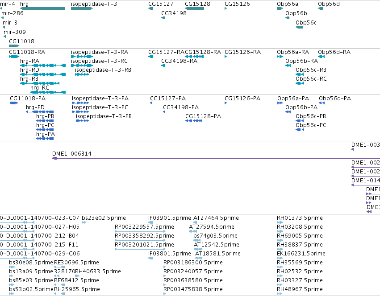Select the mir-286 gene label
Screen dimensions: 380x296
pos(13,13)
